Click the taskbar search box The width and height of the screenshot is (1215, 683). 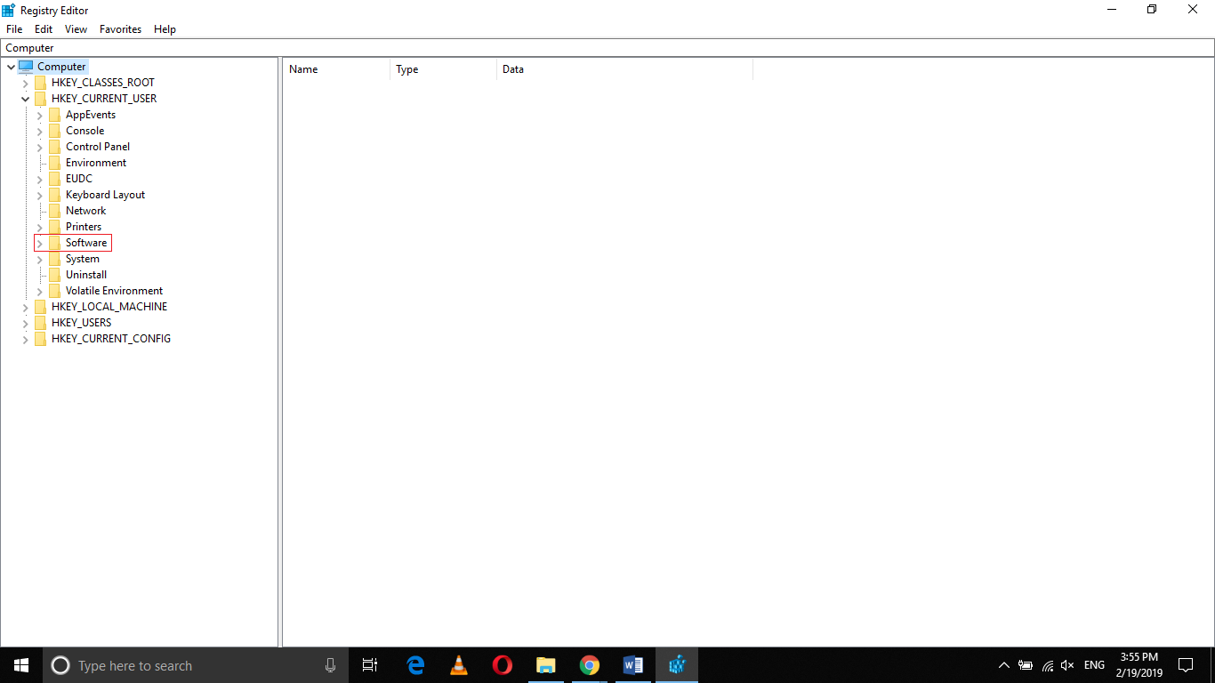coord(196,665)
